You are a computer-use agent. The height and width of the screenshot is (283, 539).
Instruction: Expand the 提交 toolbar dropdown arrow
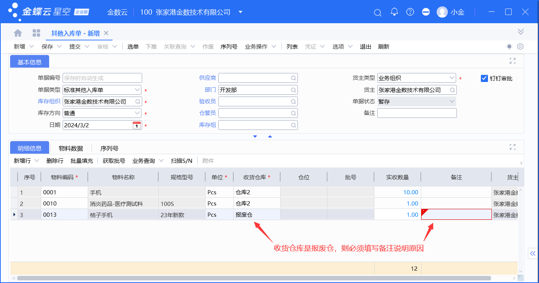pyautogui.click(x=87, y=46)
